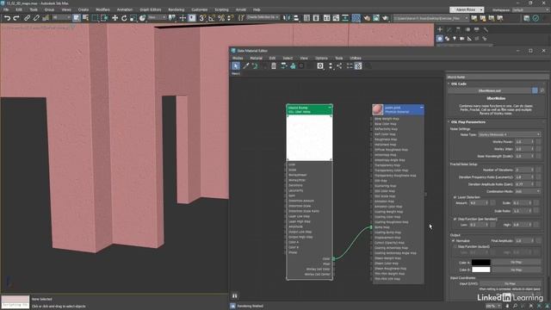Open the white Color B swatch
Image resolution: width=551 pixels, height=310 pixels.
click(480, 270)
